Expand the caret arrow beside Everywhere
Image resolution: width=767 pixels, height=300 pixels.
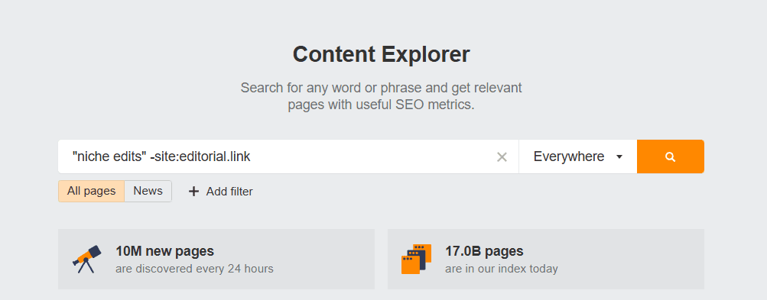tap(619, 156)
